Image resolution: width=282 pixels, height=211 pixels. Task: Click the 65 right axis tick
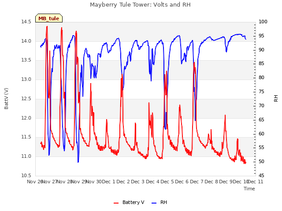point(261,120)
